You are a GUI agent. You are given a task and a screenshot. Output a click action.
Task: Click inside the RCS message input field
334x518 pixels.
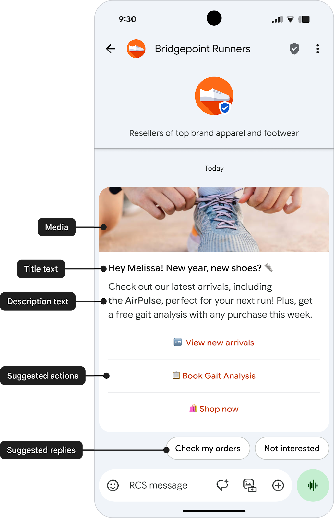click(162, 485)
